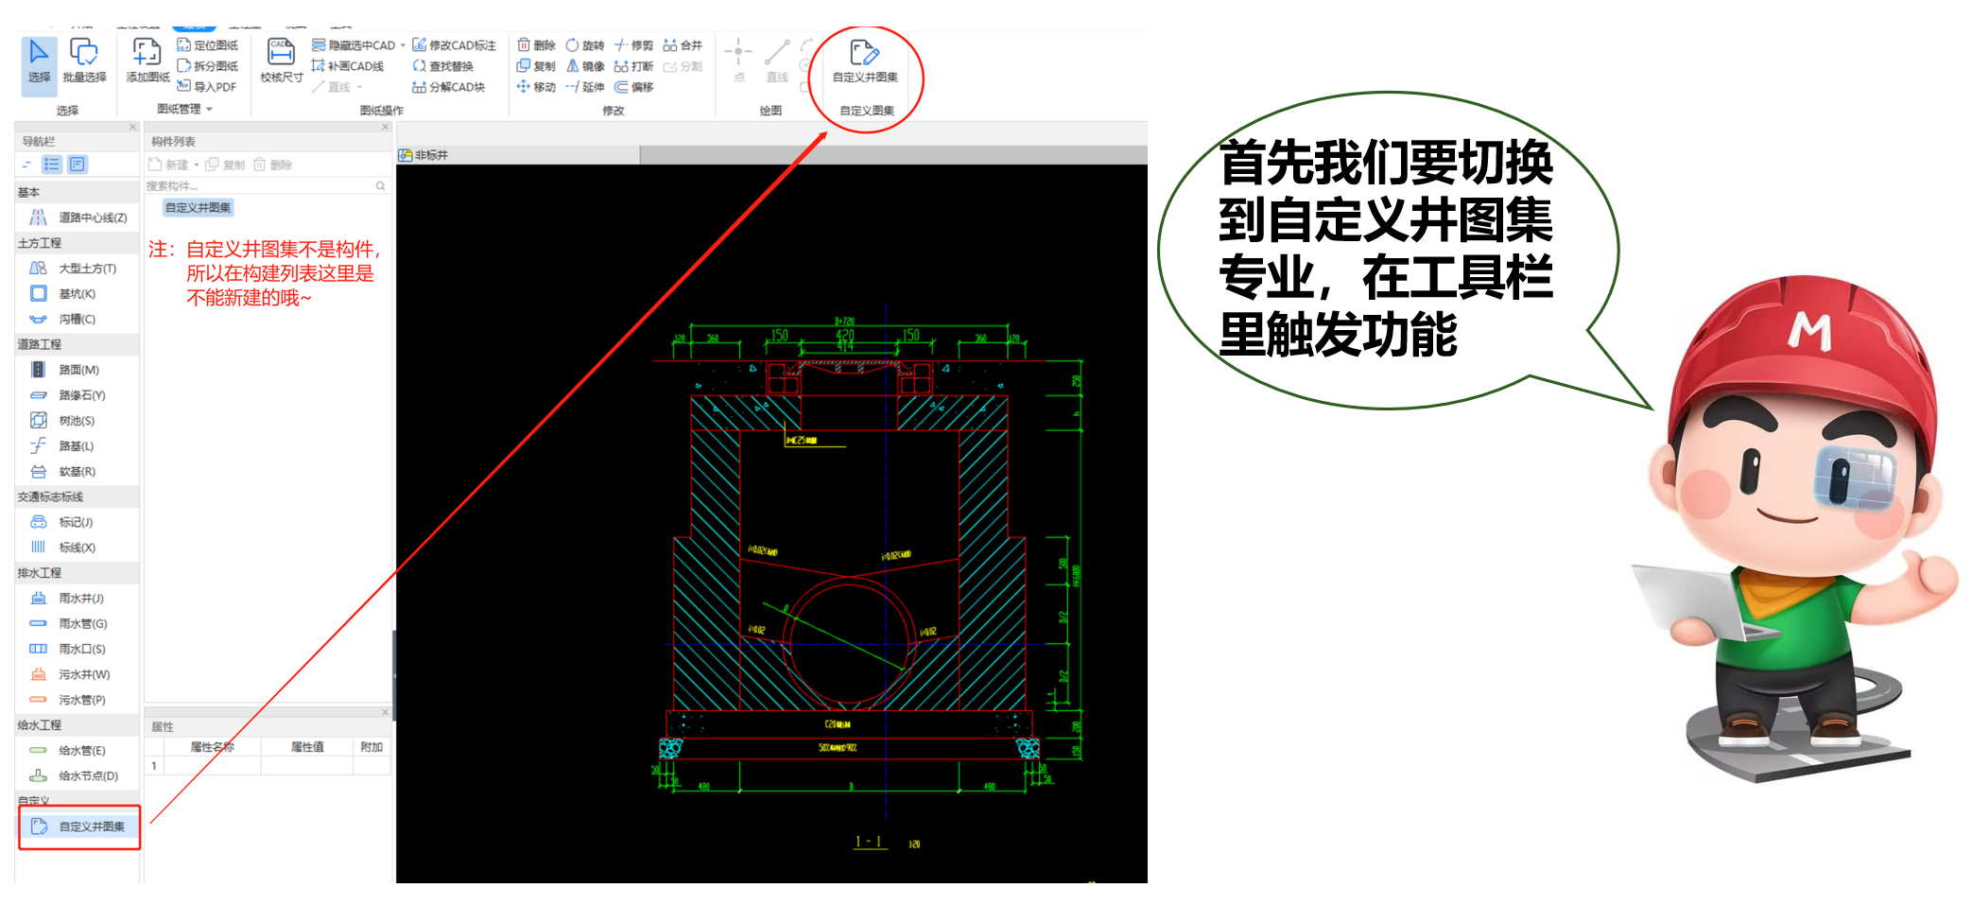Select 雨水管(G) in navigation

click(x=78, y=624)
